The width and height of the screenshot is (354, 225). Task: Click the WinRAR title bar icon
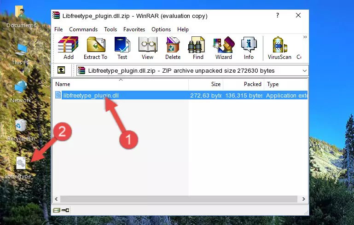(x=56, y=15)
